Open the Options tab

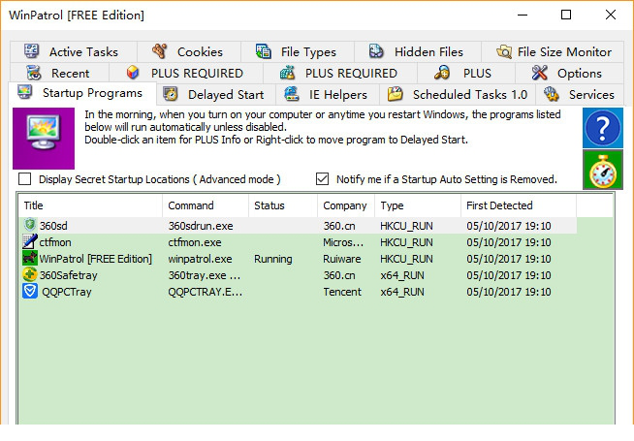[569, 73]
